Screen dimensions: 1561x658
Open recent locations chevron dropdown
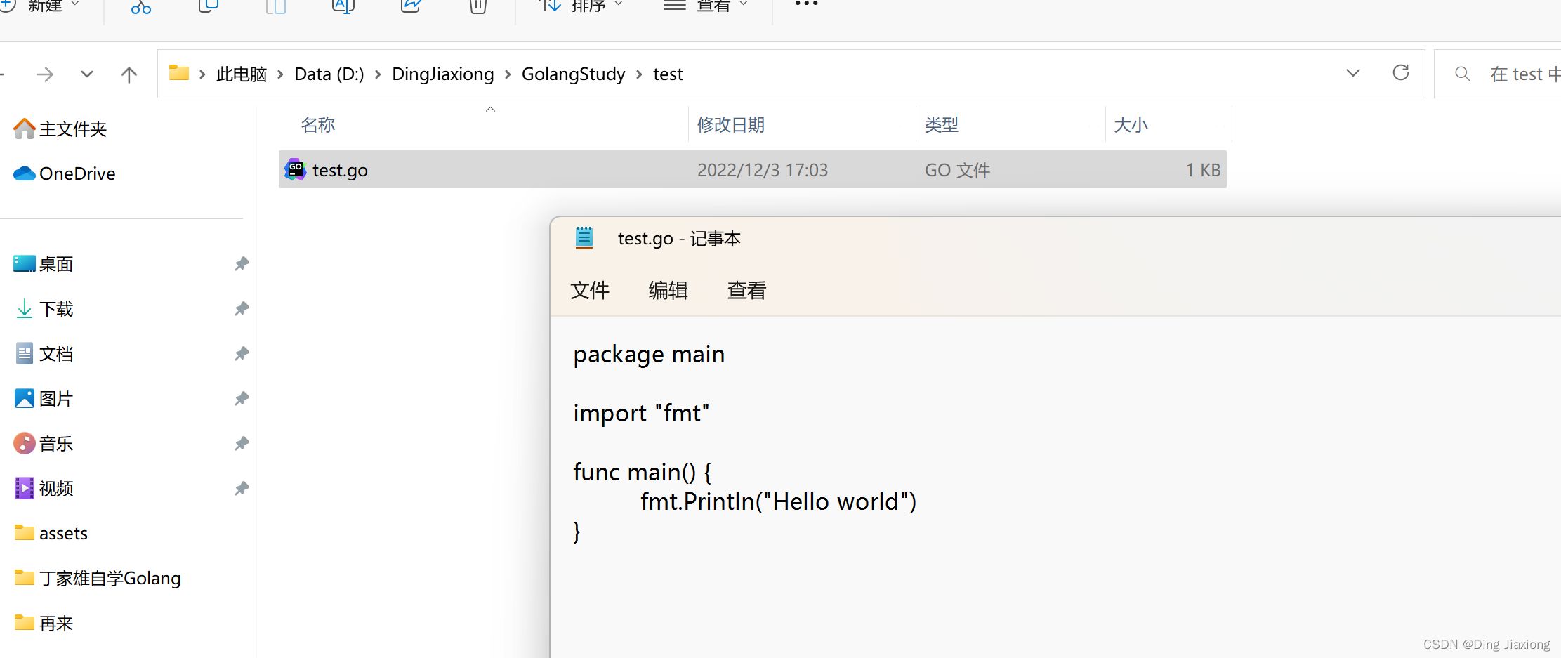[x=87, y=74]
